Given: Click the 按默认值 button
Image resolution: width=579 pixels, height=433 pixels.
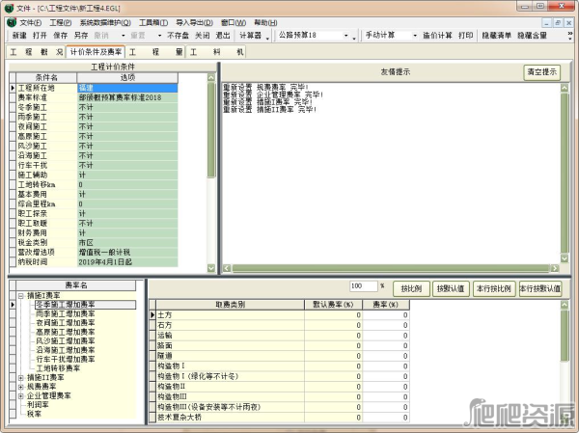Looking at the screenshot, I should pos(451,287).
